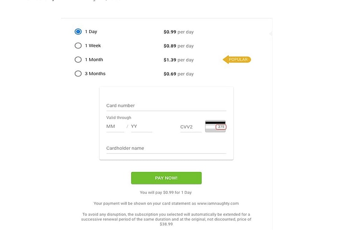338x233 pixels.
Task: Select the 3 Months radio button
Action: pos(78,74)
